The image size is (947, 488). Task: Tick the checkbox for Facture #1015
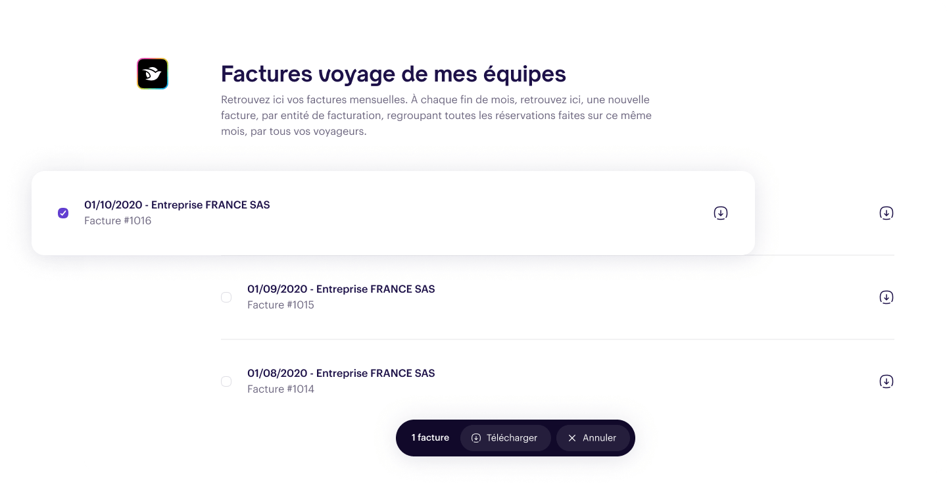click(x=226, y=297)
